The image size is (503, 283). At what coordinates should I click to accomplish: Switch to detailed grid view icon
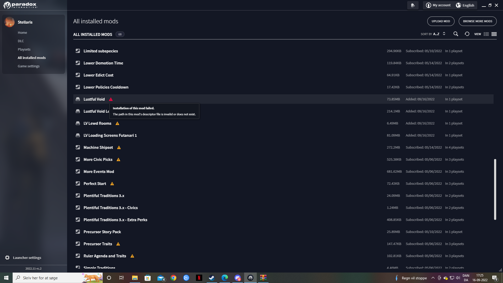pyautogui.click(x=486, y=34)
